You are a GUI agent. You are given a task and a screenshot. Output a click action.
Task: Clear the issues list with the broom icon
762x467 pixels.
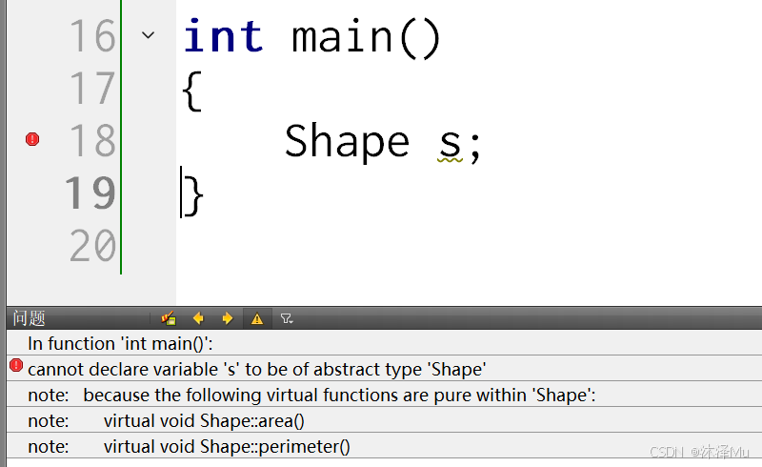(x=169, y=318)
